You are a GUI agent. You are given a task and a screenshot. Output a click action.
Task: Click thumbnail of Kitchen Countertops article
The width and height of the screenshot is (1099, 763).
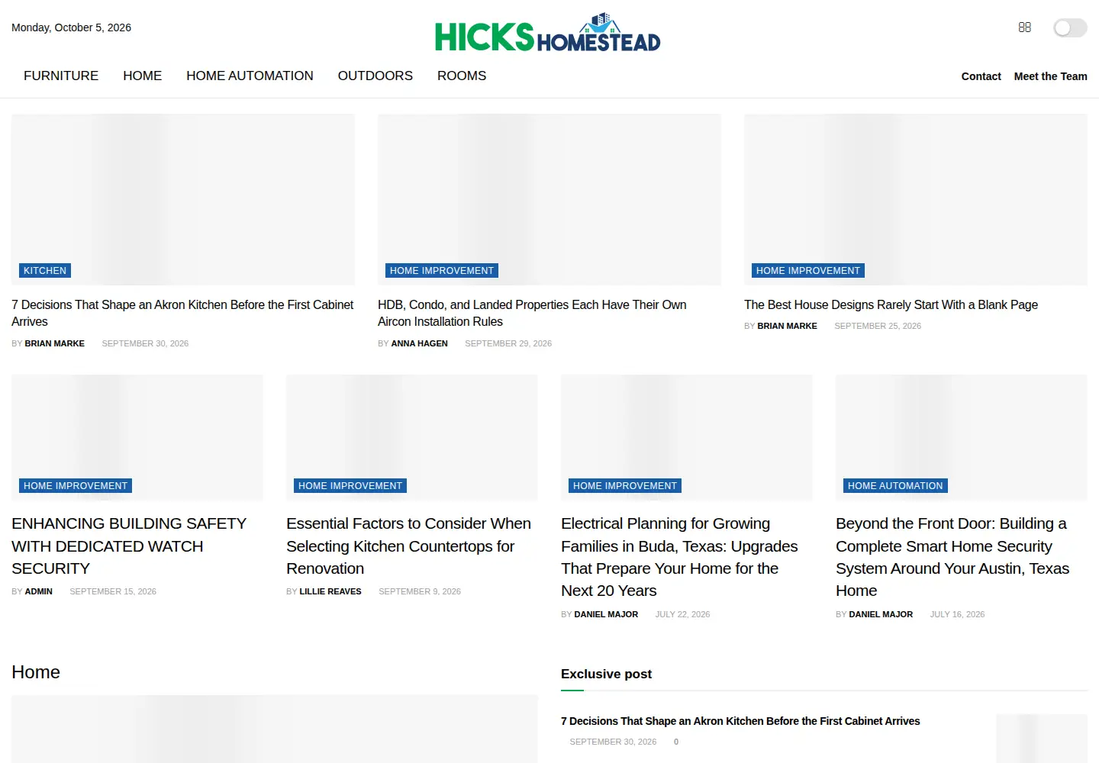(x=412, y=437)
